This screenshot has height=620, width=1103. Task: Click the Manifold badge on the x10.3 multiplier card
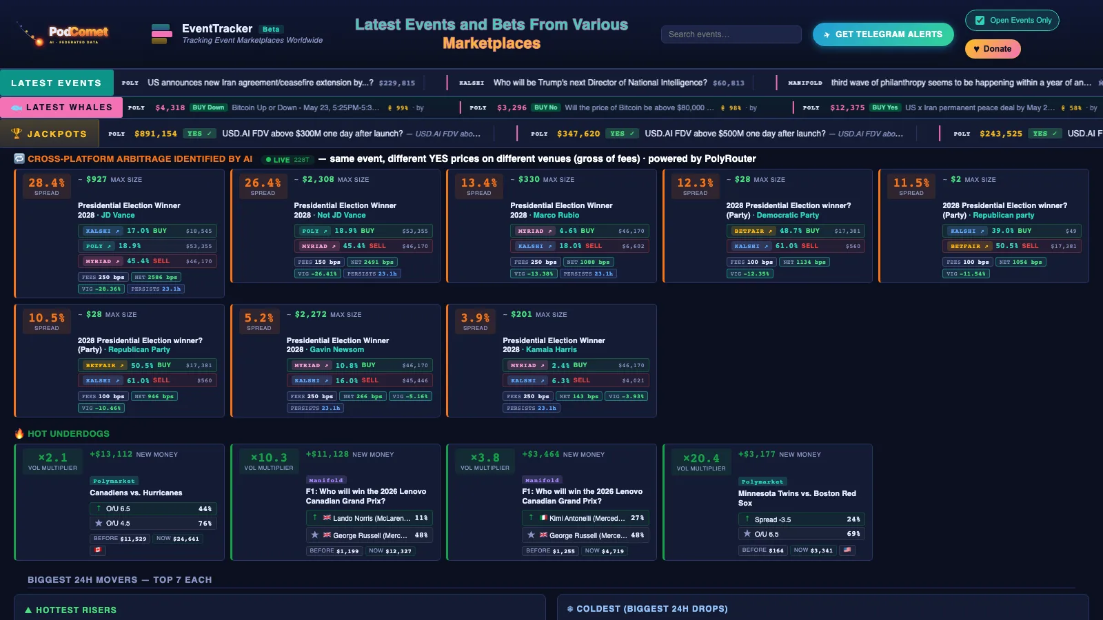point(326,480)
